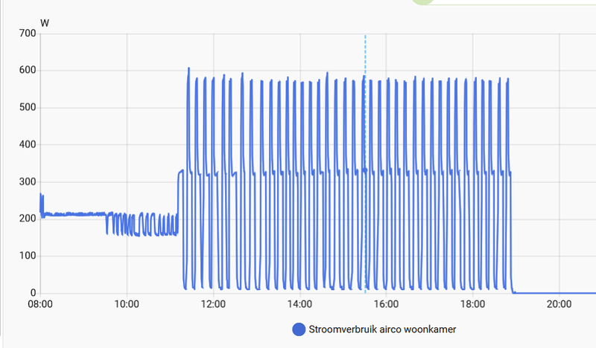Select the 14:00 time axis label
The height and width of the screenshot is (348, 596).
coord(300,304)
